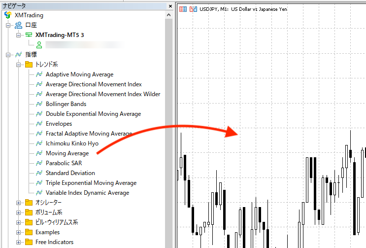
Task: Click the ボリューム系 folder icon
Action: [29, 213]
